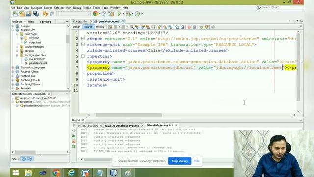Click the rerun icon in Output panel
This screenshot has height=177, width=314.
(74, 136)
